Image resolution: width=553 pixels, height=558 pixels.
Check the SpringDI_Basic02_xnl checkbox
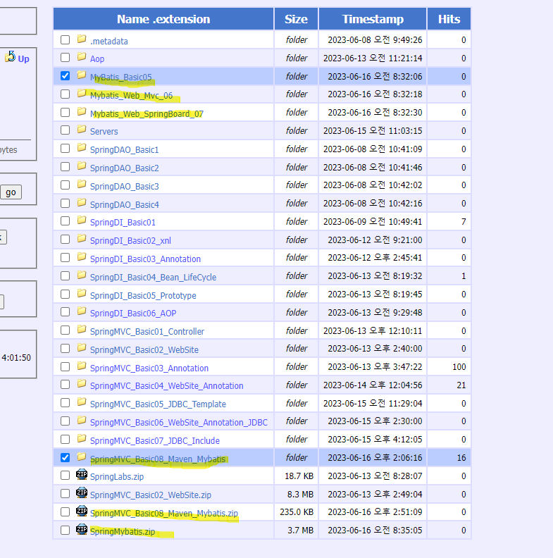coord(65,240)
